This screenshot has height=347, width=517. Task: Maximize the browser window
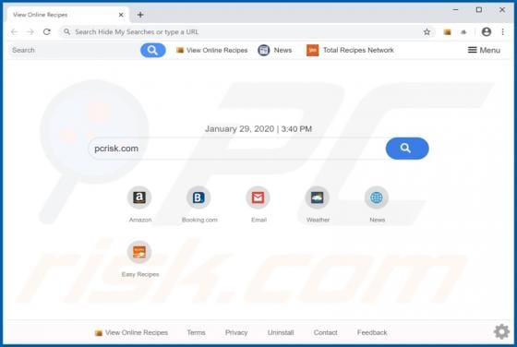[x=479, y=10]
